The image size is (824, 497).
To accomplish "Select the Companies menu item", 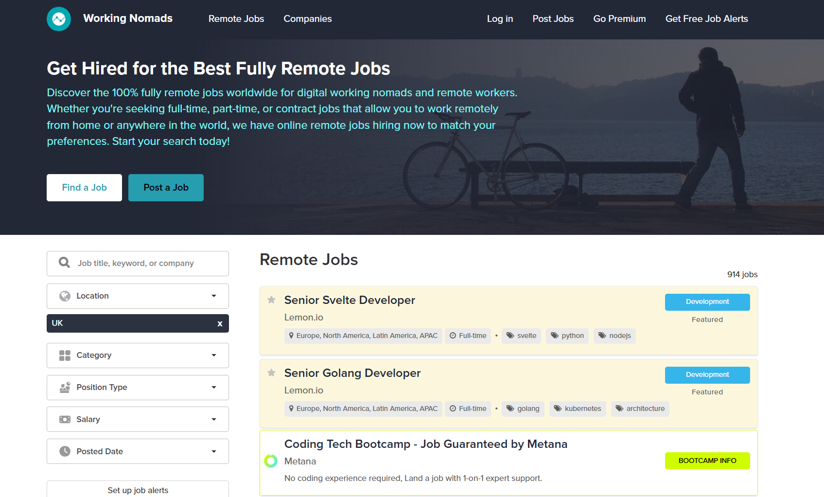I will point(307,19).
